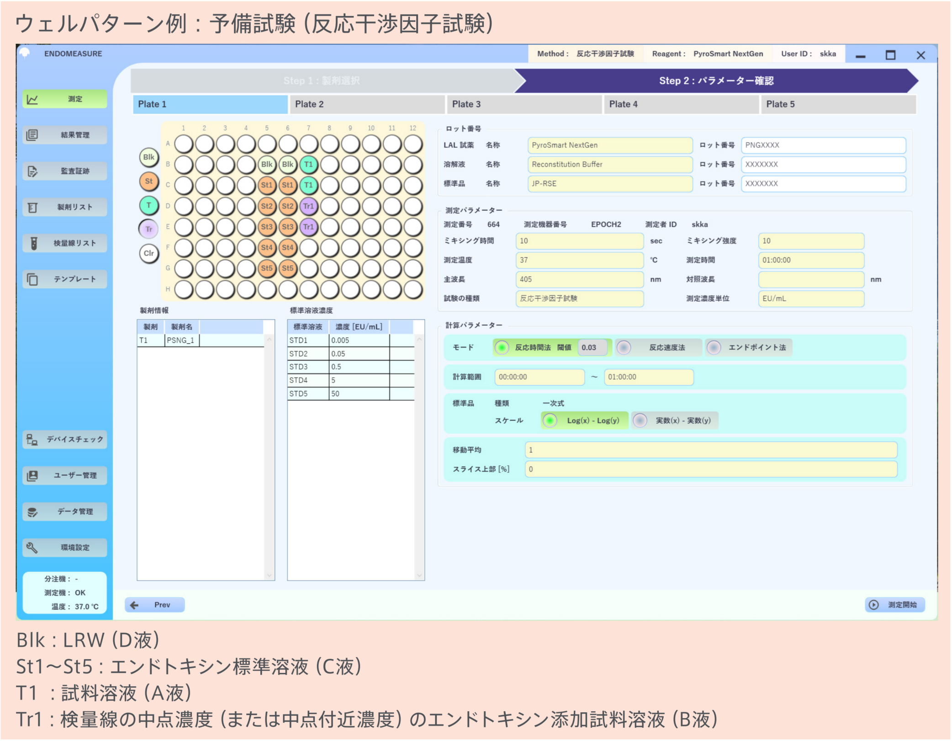Viewport: 952px width, 741px height.
Task: Choose the 実数(x) - 実数(y) scale option
Action: point(640,421)
